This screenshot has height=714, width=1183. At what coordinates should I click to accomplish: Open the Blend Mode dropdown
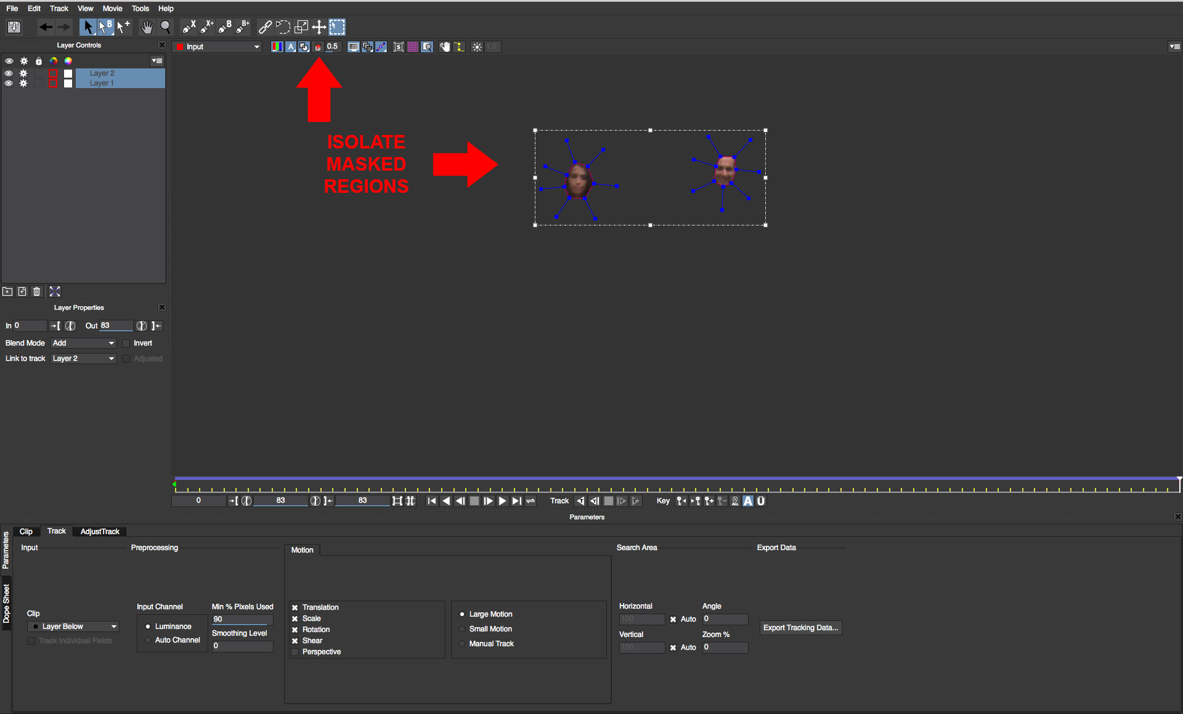click(83, 343)
